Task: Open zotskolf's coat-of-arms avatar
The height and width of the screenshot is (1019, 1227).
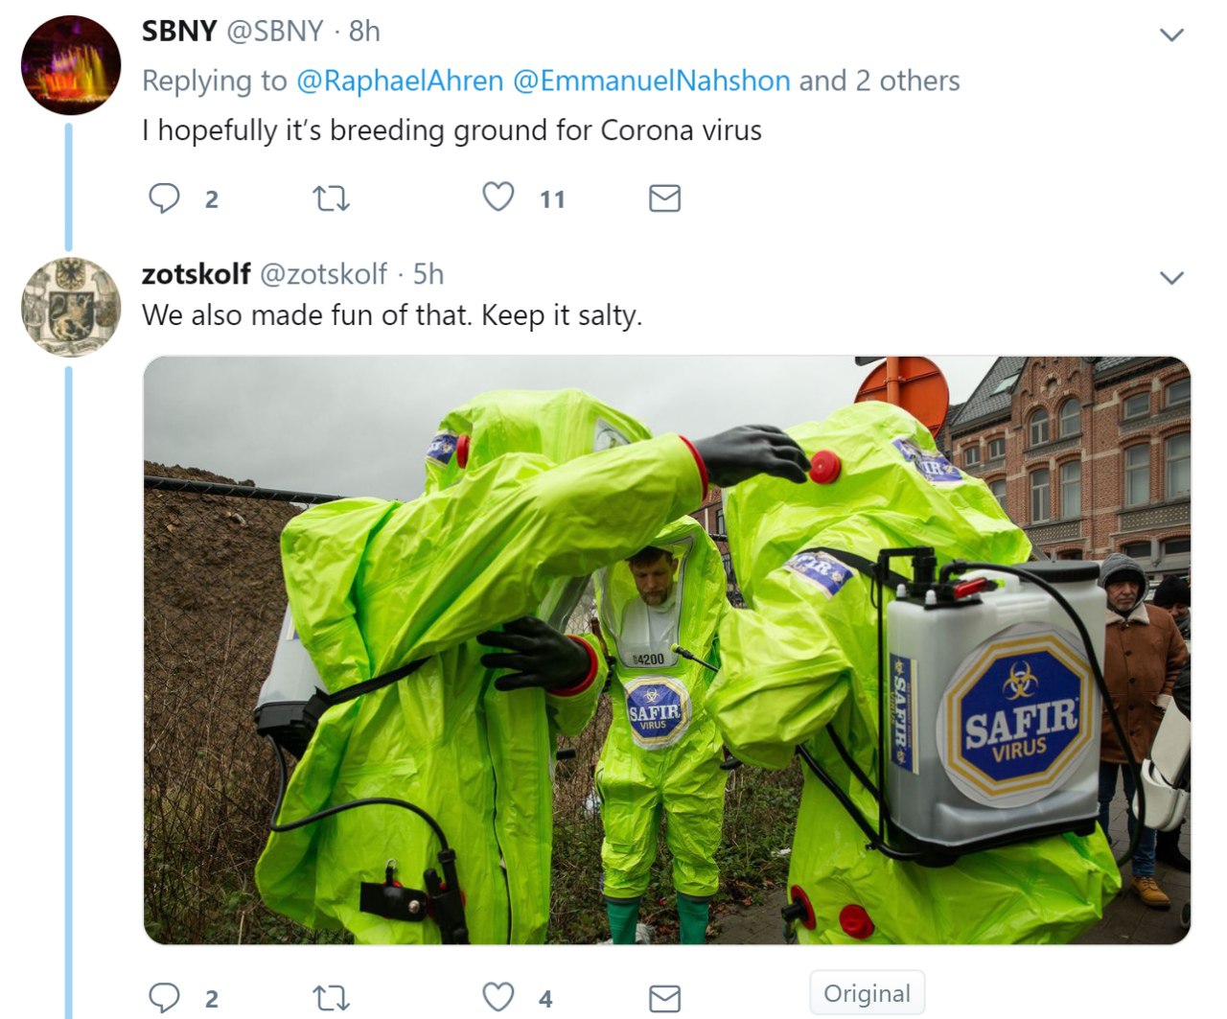Action: point(71,307)
